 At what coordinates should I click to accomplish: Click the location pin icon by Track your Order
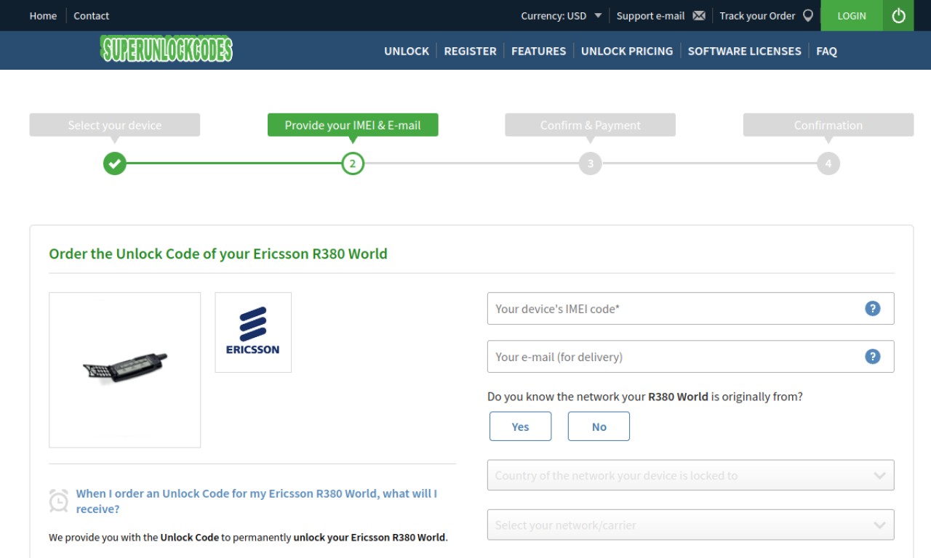pos(808,16)
